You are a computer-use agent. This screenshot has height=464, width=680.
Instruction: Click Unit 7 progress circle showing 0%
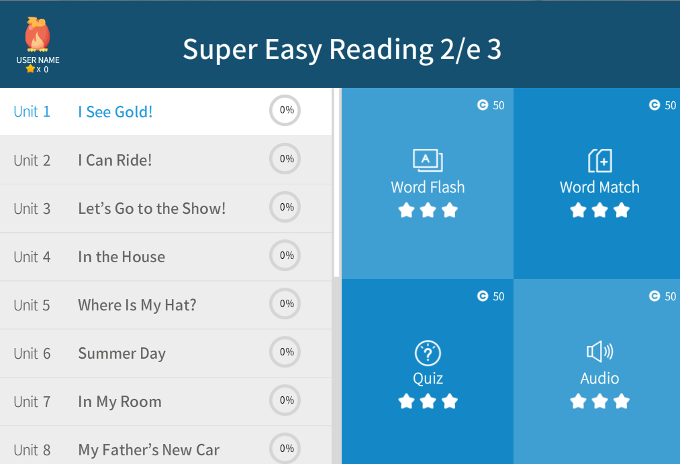[285, 400]
